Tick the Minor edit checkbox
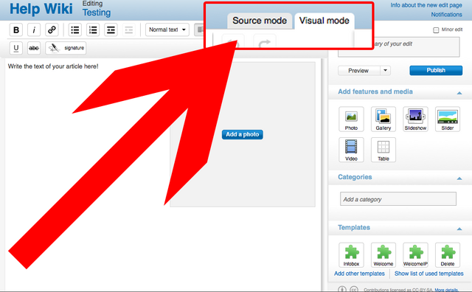Viewport: 472px width, 292px height. point(436,29)
